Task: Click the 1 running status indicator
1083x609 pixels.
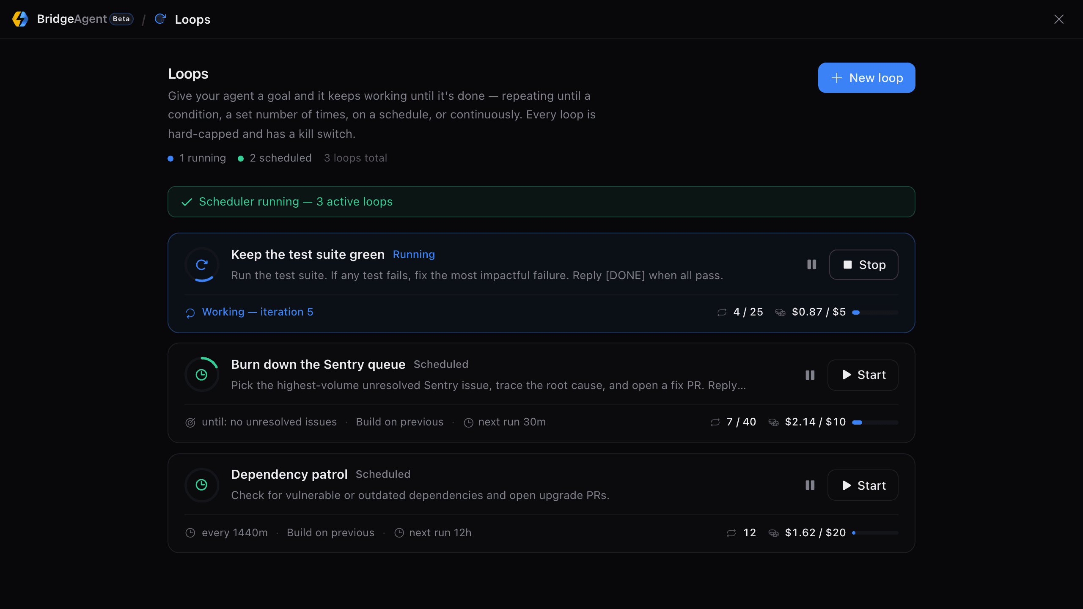Action: tap(197, 158)
